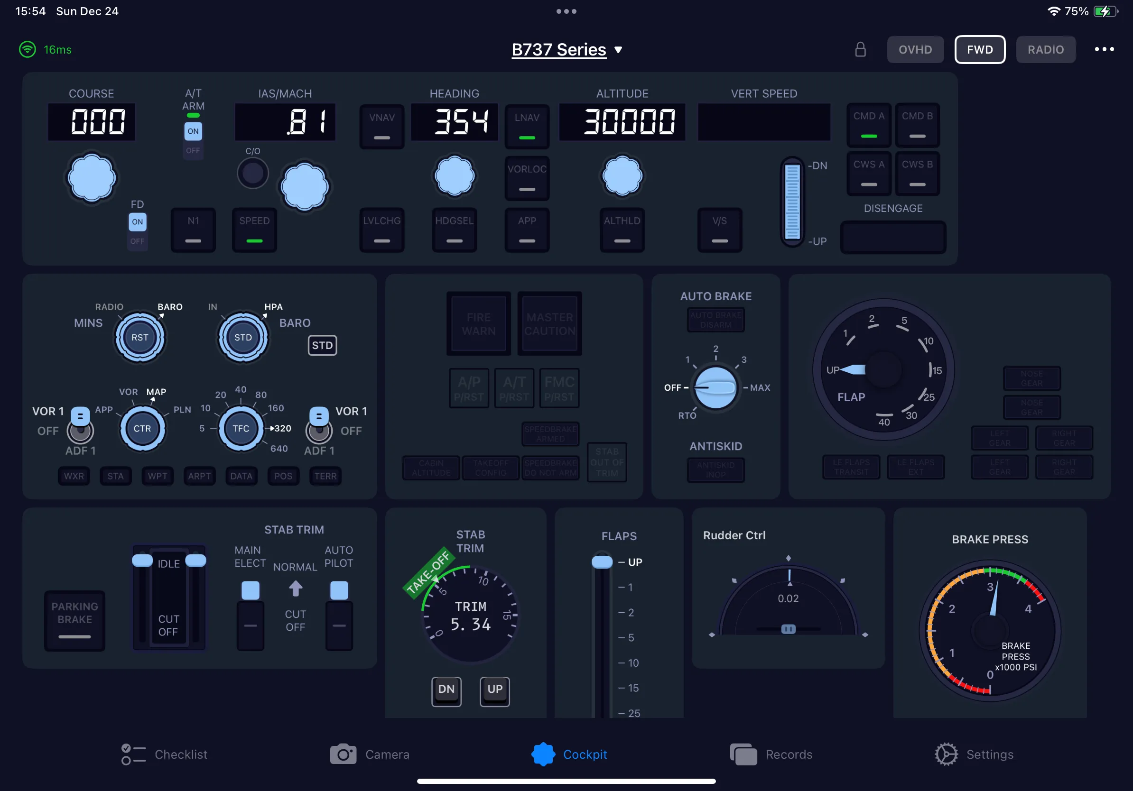
Task: Toggle the WPT display button
Action: coord(158,476)
